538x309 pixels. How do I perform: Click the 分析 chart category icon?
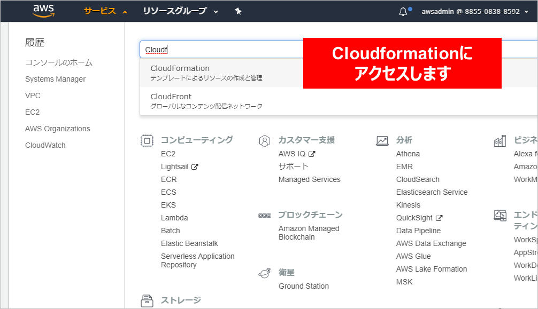click(382, 140)
